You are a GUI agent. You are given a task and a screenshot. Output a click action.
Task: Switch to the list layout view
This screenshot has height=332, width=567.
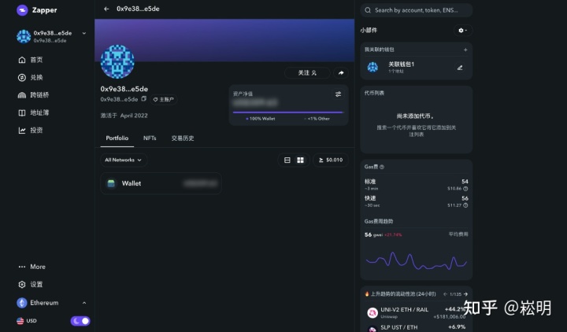(x=287, y=160)
